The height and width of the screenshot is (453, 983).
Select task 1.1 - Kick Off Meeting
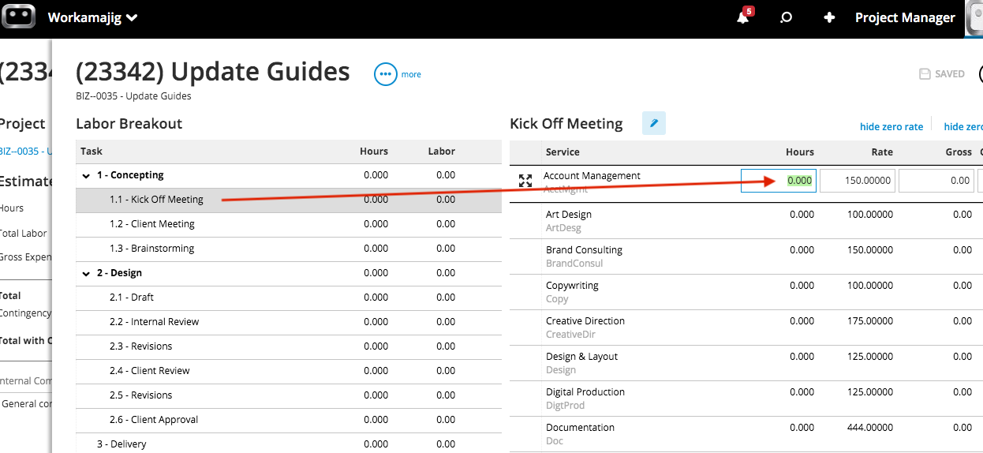point(289,200)
